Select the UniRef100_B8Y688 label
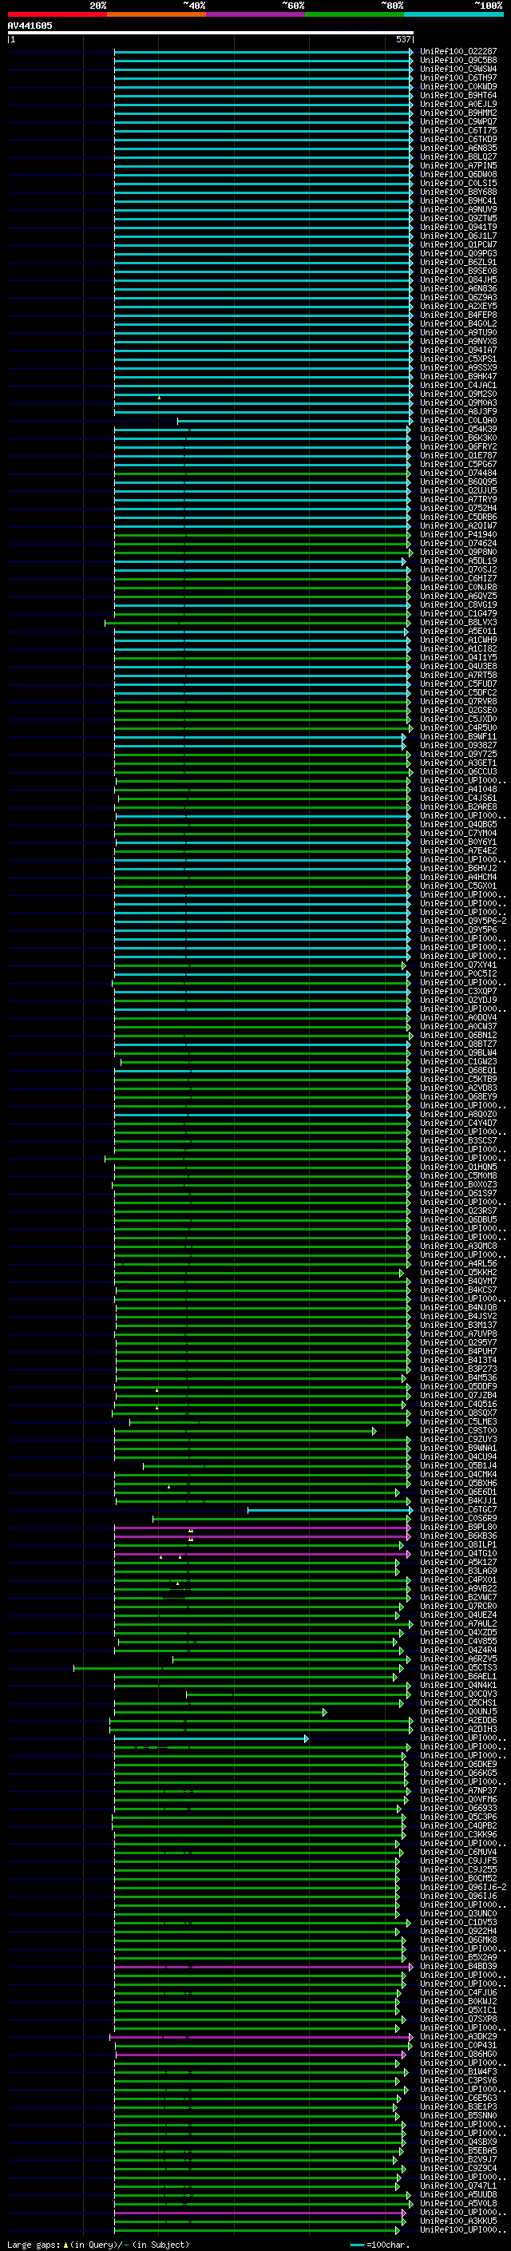Image resolution: width=511 pixels, height=2251 pixels. pos(458,192)
